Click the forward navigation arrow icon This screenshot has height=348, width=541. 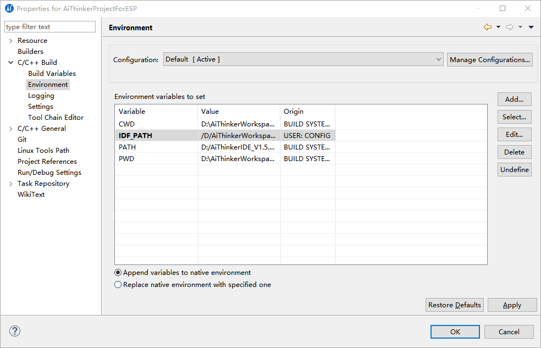tap(509, 27)
